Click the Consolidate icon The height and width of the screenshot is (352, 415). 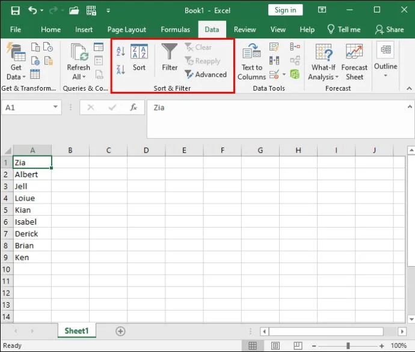pyautogui.click(x=295, y=47)
